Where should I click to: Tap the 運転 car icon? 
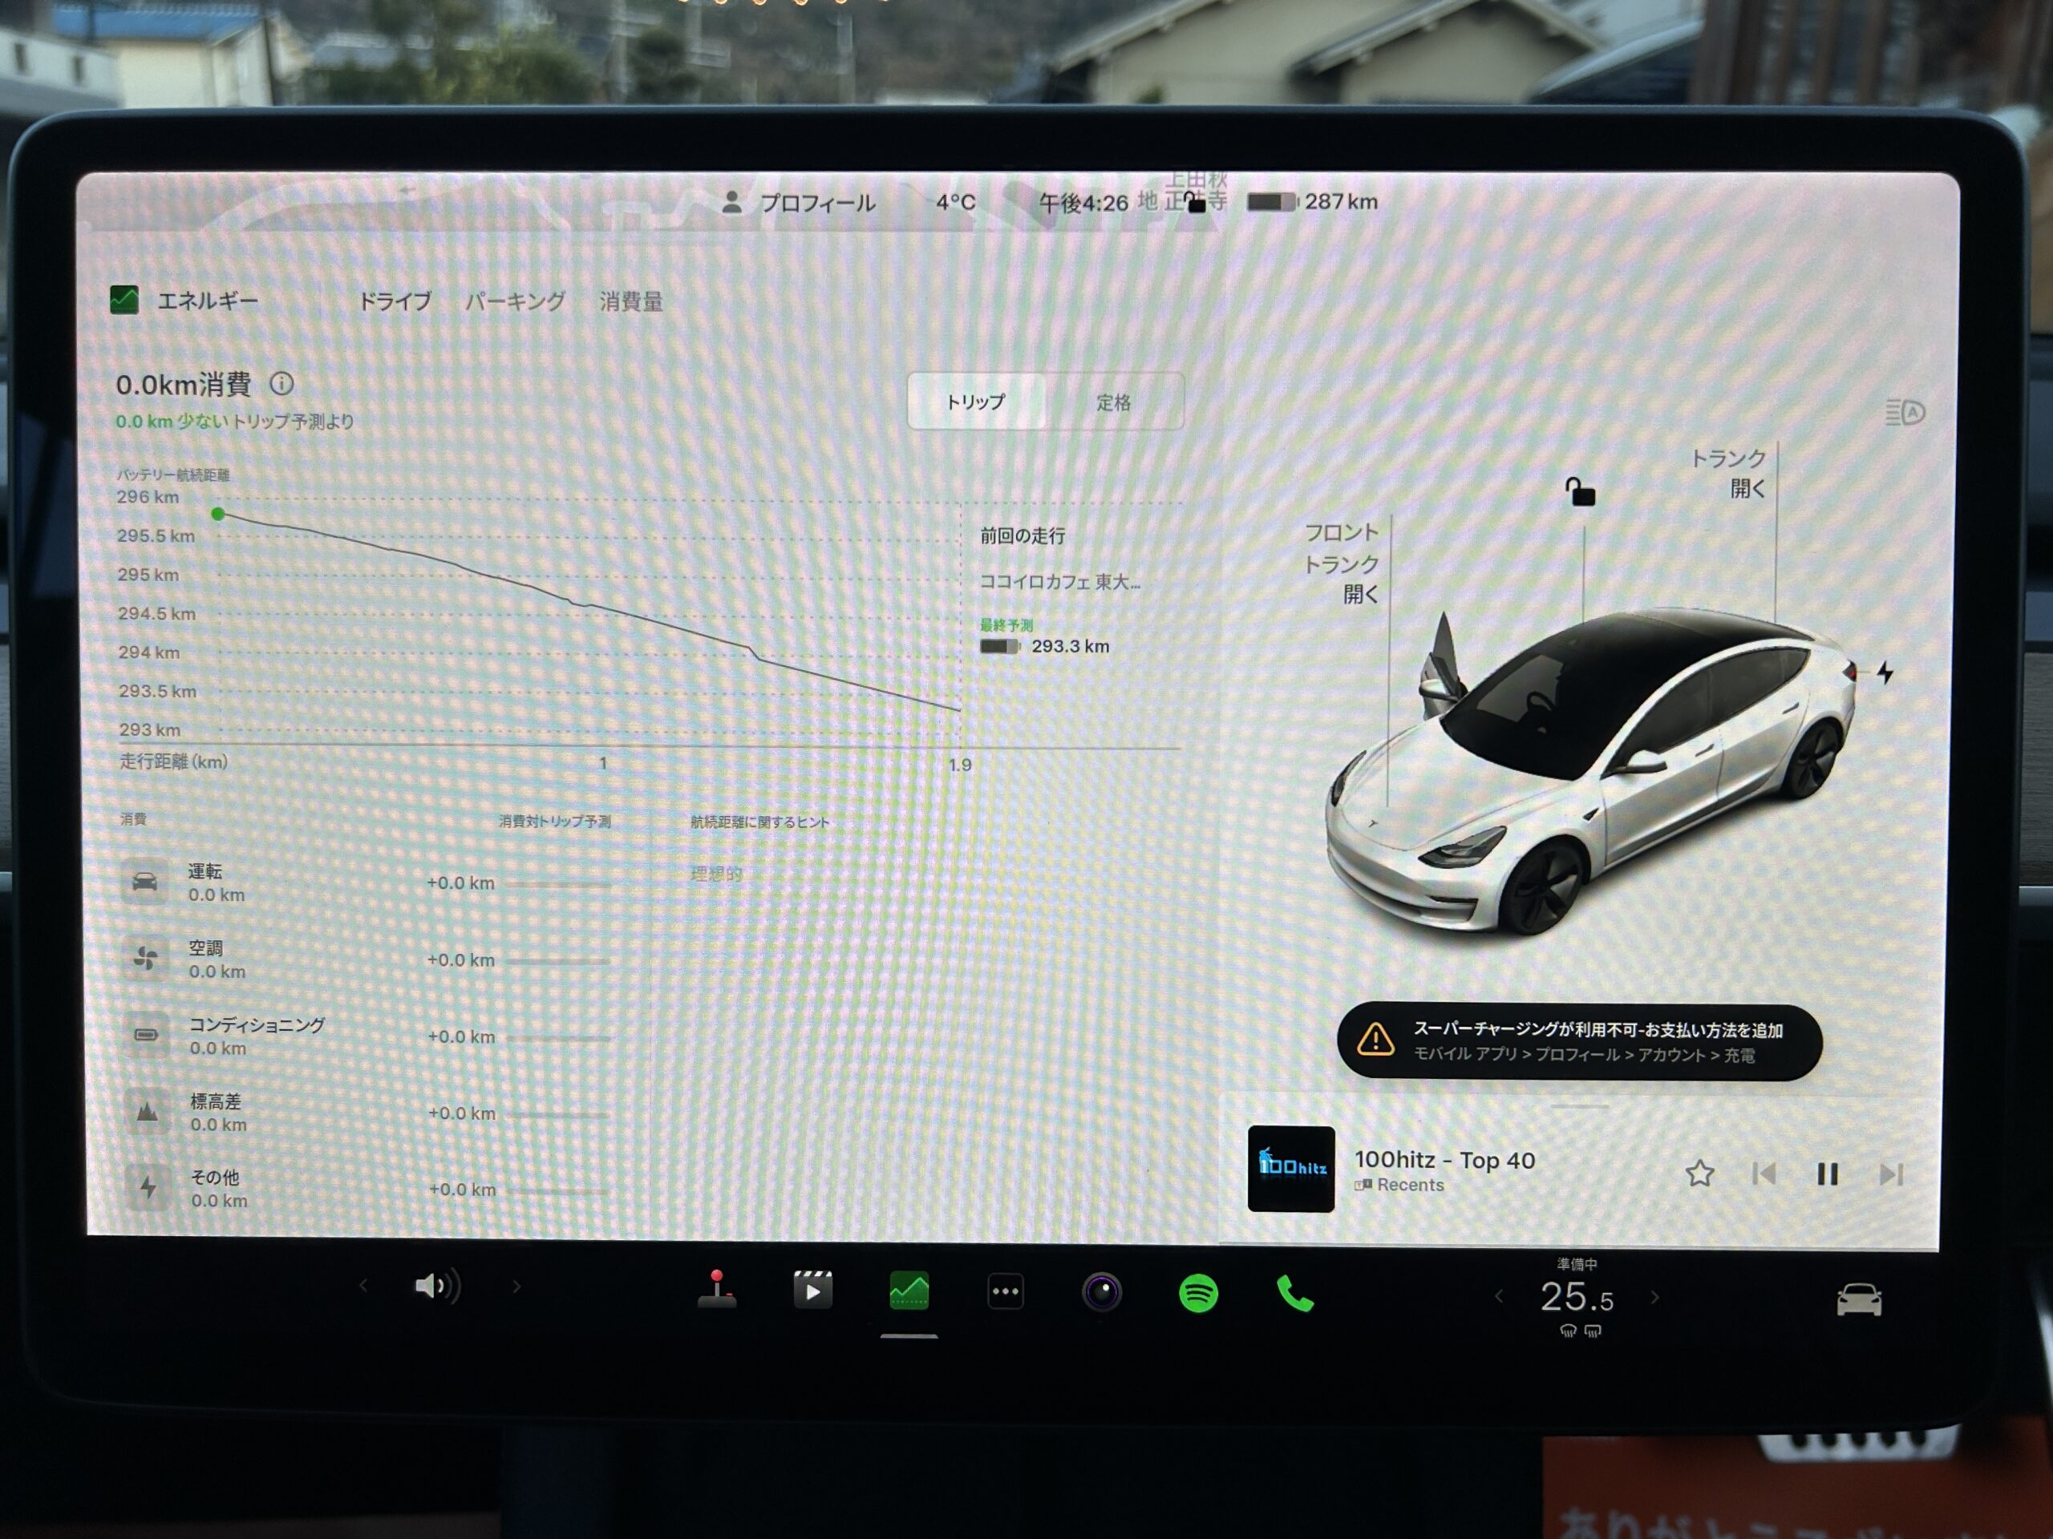click(x=145, y=881)
